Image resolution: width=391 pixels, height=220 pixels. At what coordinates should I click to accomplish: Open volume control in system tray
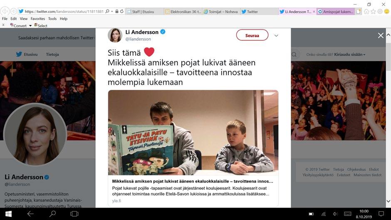coord(335,214)
